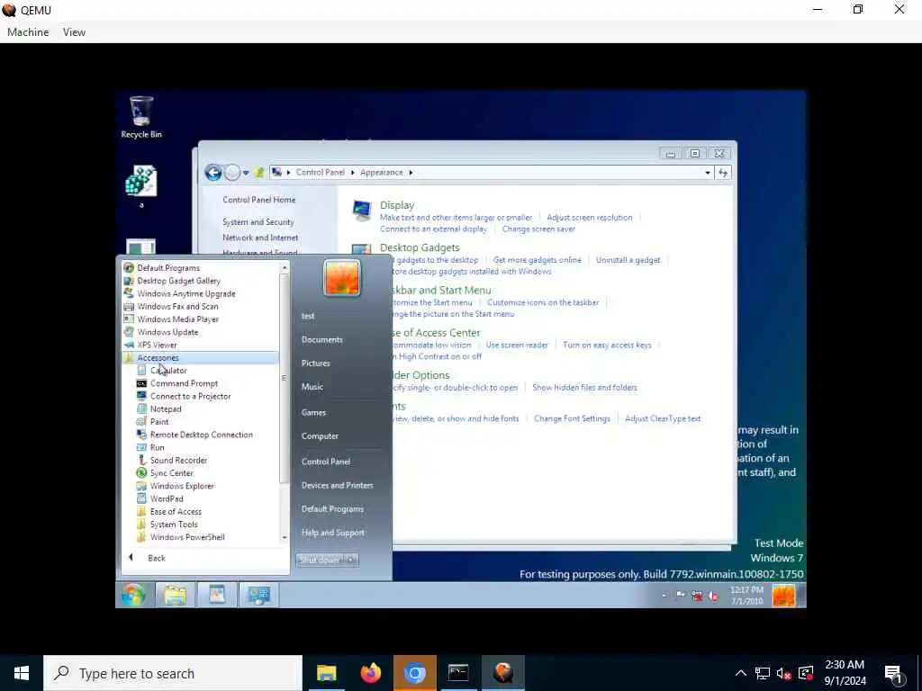Viewport: 922px width, 691px height.
Task: Open Pictures from the Start menu
Action: coord(316,363)
